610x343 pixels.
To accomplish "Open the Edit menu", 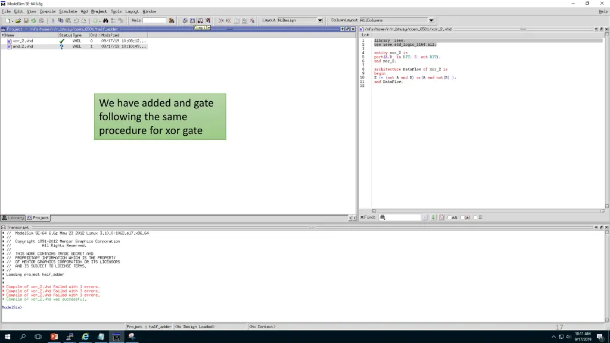I will coord(18,12).
